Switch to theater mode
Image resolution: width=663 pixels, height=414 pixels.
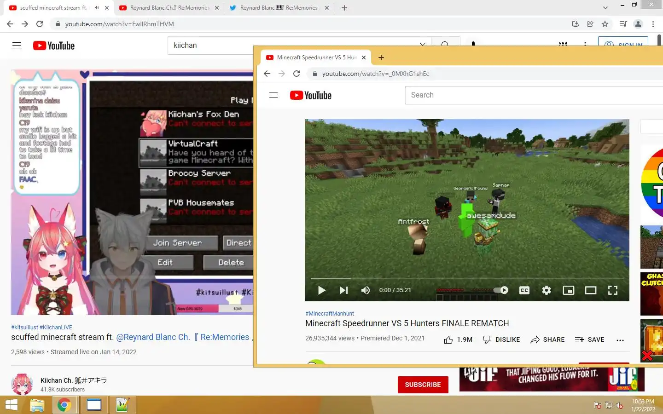[591, 290]
